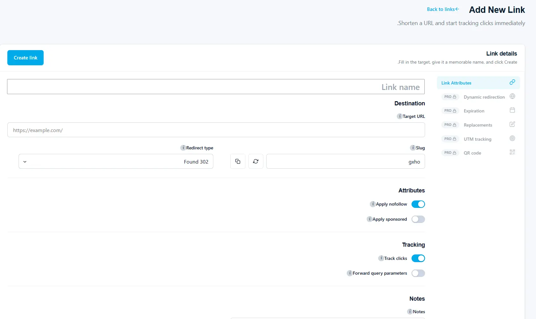This screenshot has width=536, height=319.
Task: Click the info icon for Apply sponsored
Action: click(x=370, y=219)
